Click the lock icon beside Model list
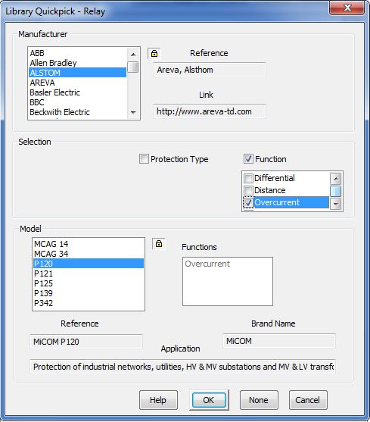Viewport: 370px width, 422px height. coord(159,244)
